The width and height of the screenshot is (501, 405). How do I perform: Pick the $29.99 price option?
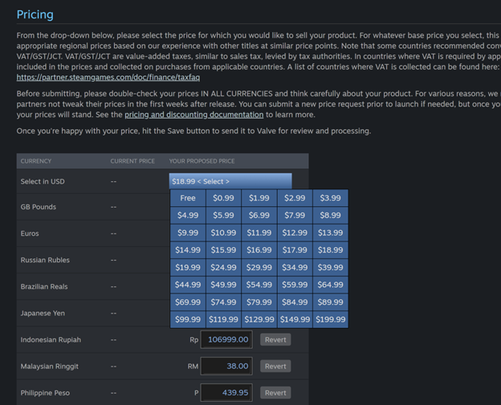point(259,267)
